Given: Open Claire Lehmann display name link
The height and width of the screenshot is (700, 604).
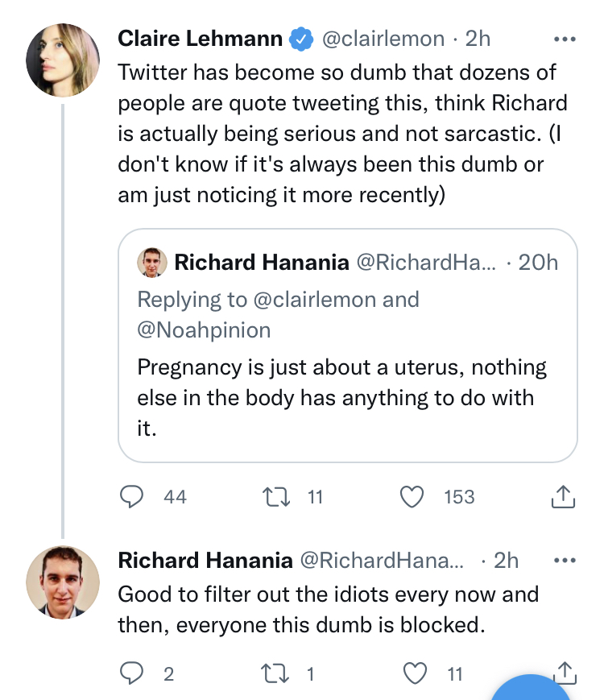Looking at the screenshot, I should 200,39.
